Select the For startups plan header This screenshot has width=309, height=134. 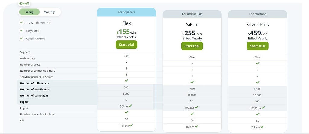coord(257,14)
